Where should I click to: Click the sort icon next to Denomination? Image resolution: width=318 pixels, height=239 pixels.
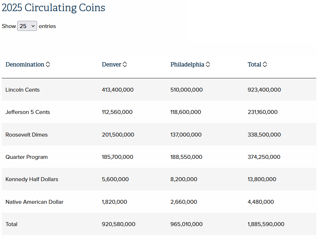pos(48,64)
